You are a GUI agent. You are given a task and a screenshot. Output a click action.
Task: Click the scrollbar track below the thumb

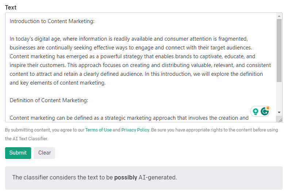click(279, 96)
